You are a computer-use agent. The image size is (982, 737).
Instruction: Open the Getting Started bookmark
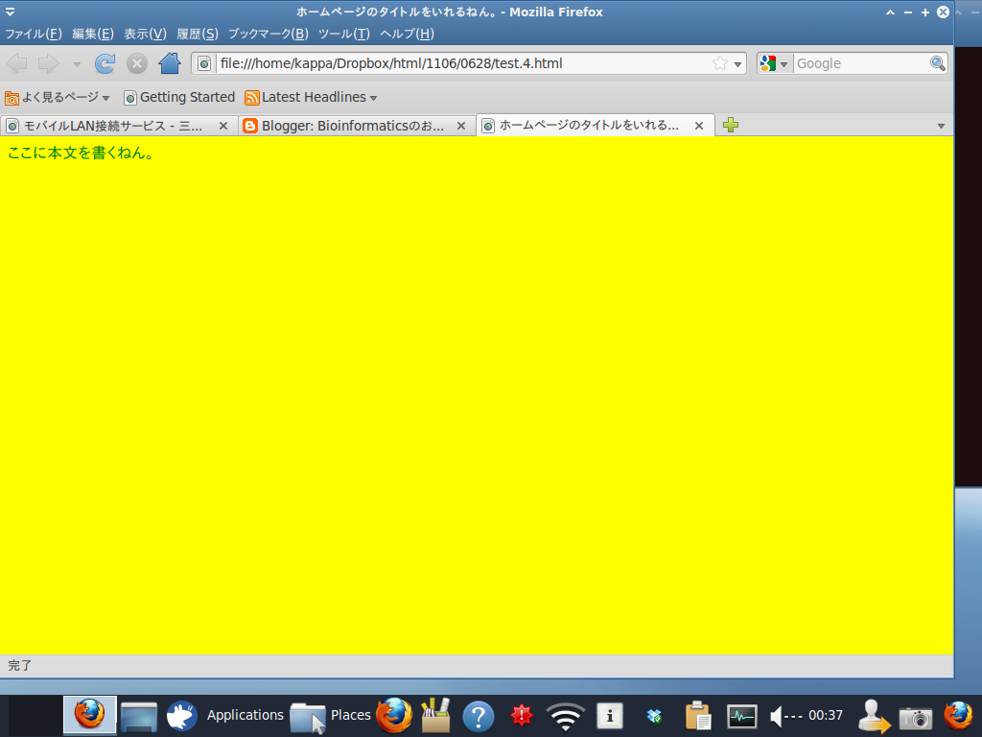(x=185, y=97)
